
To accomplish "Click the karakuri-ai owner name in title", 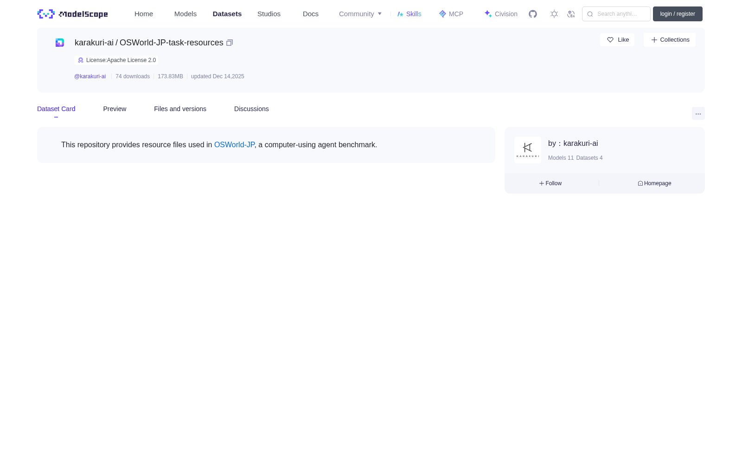I will click(94, 43).
